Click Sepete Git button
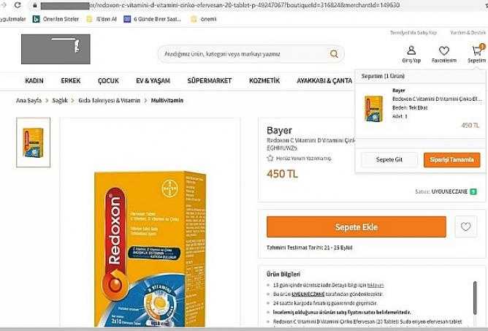The image size is (488, 331). point(389,160)
